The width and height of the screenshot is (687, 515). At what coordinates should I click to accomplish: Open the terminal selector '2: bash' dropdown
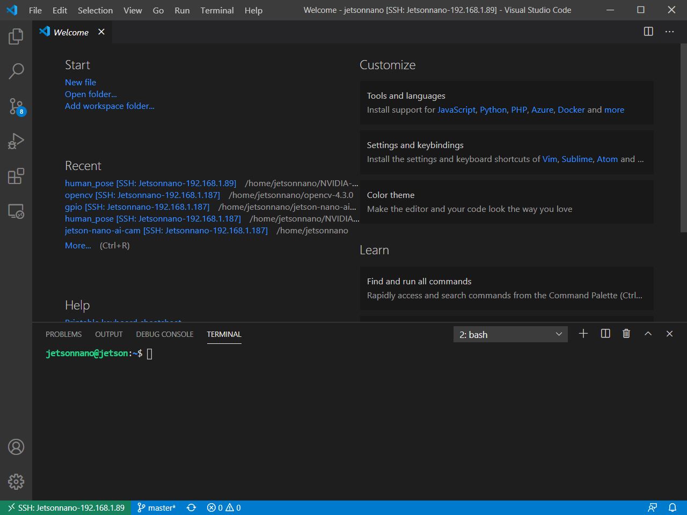[510, 334]
